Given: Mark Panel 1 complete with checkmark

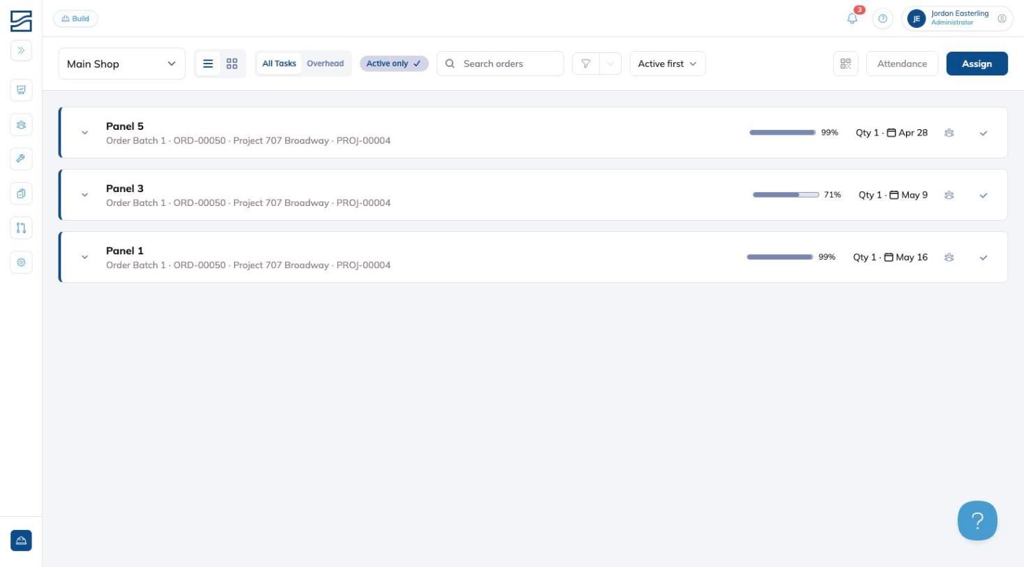Looking at the screenshot, I should pyautogui.click(x=983, y=257).
